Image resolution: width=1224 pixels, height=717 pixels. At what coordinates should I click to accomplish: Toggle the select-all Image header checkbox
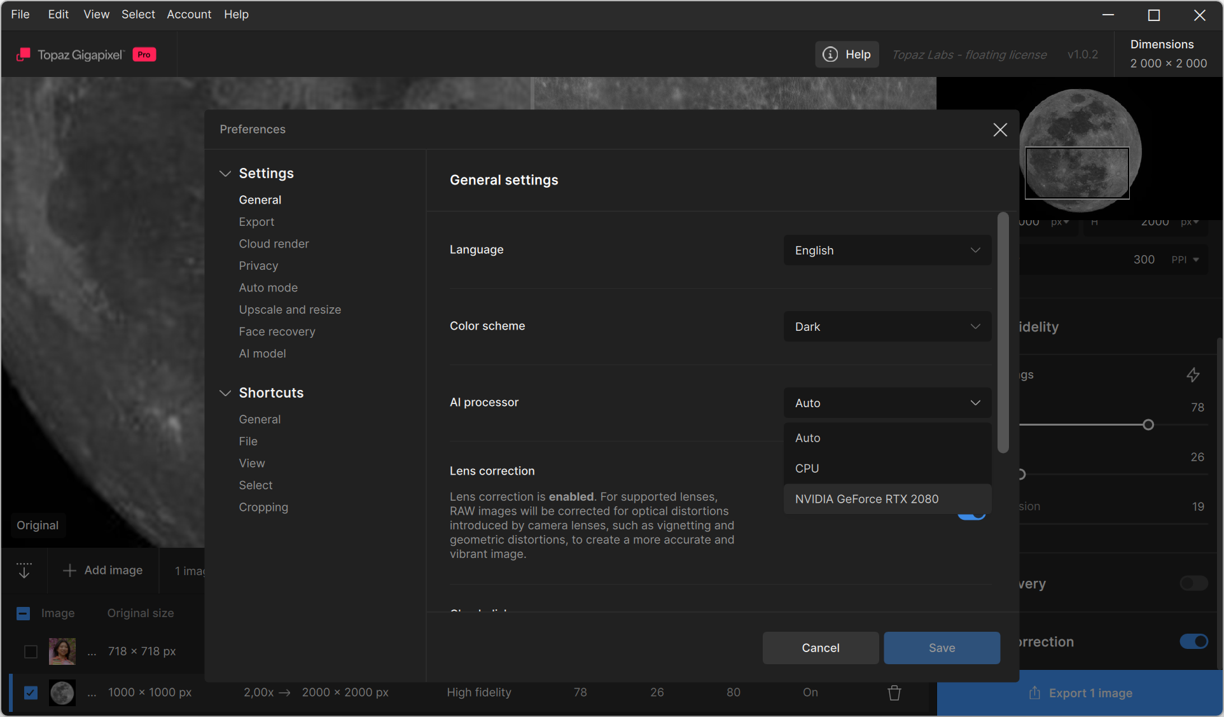click(23, 613)
